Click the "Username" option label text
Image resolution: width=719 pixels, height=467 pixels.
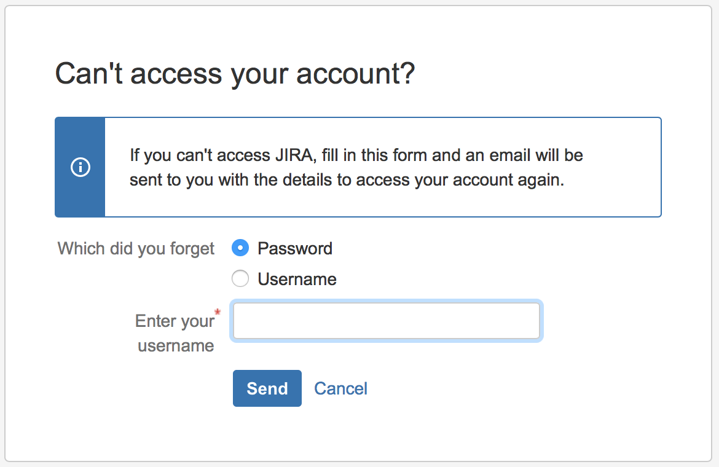[x=297, y=279]
